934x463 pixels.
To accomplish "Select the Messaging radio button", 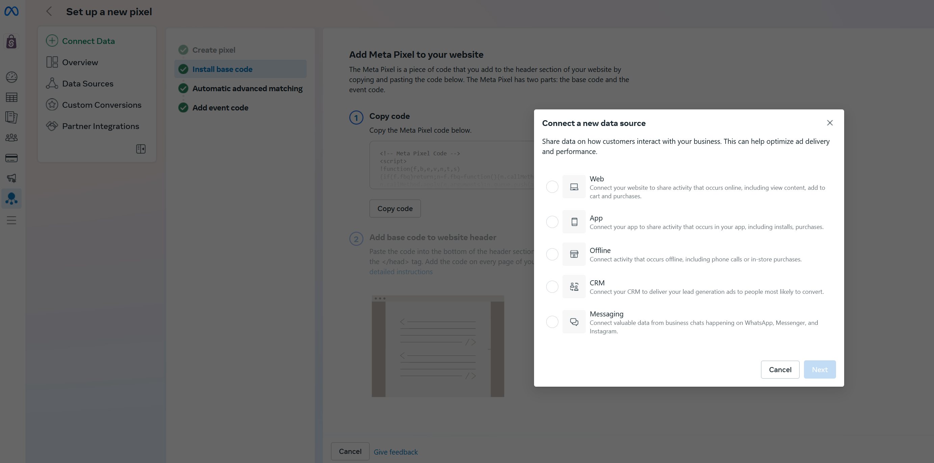I will click(x=552, y=321).
